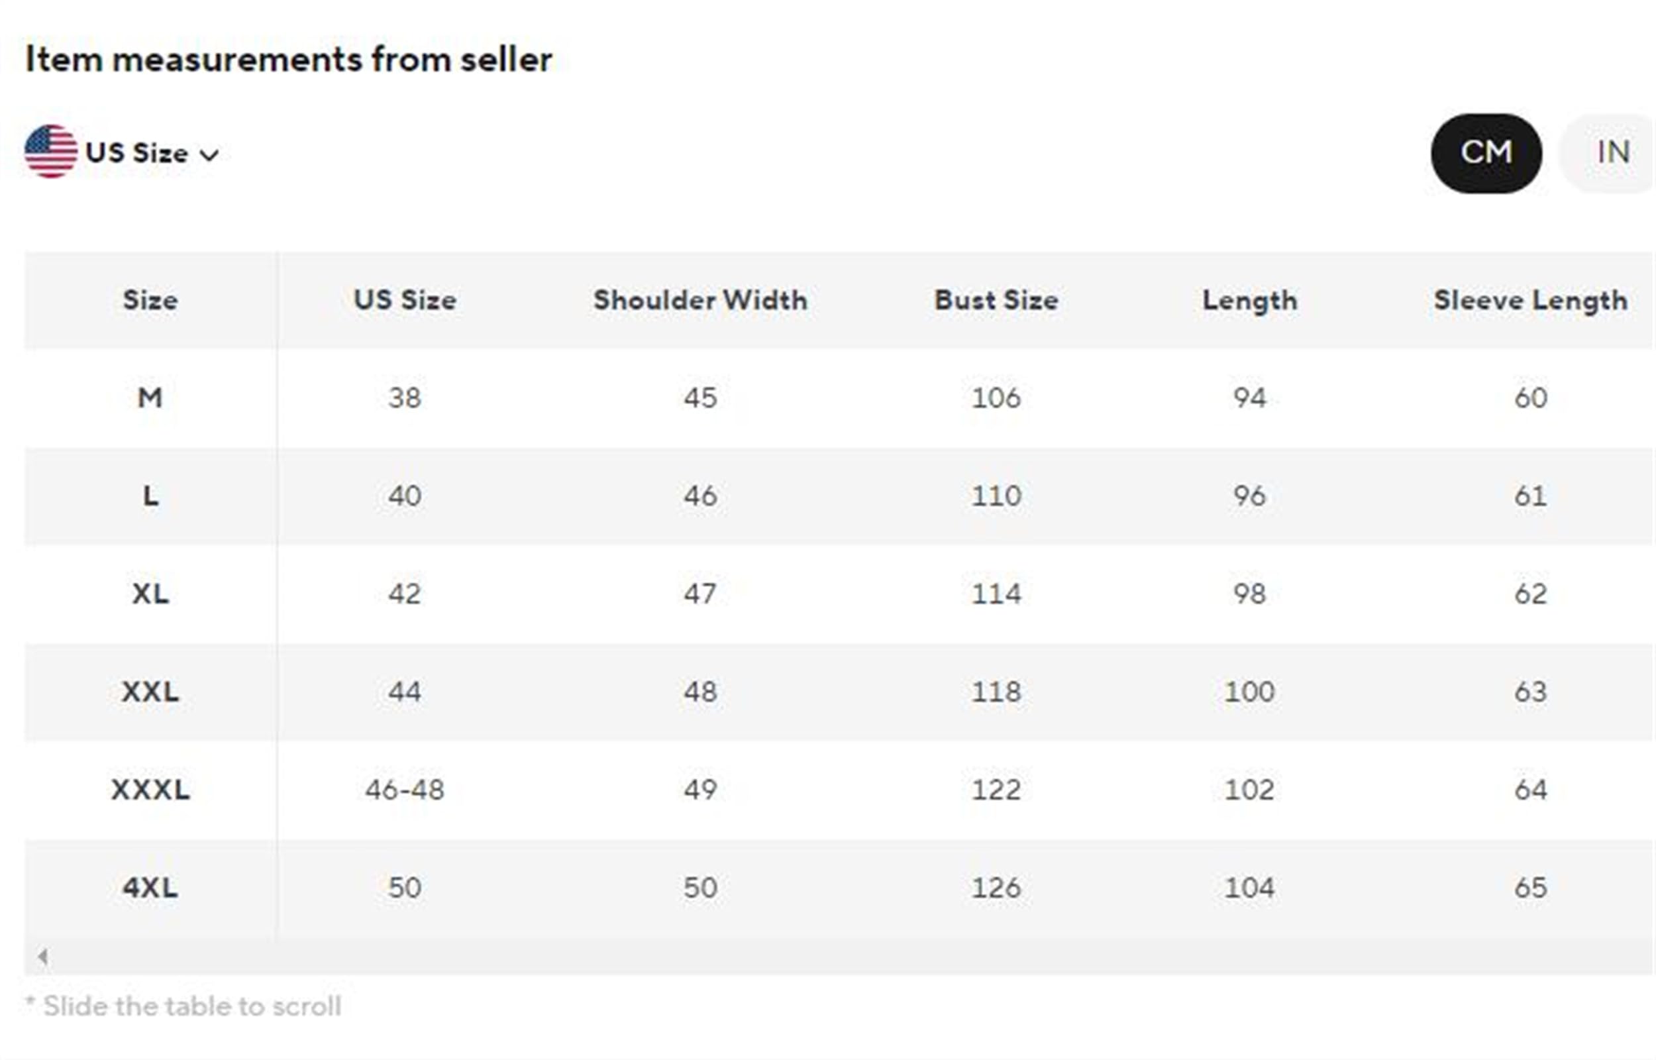Click the scroll-left arrow below the table
Viewport: 1656px width, 1060px height.
coord(43,956)
